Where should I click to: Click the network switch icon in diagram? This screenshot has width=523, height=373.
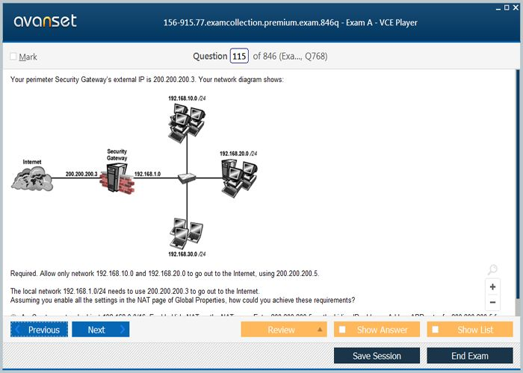(x=184, y=178)
